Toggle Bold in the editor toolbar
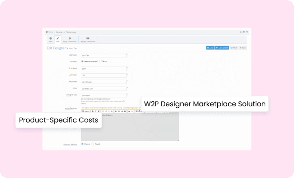 (93, 111)
